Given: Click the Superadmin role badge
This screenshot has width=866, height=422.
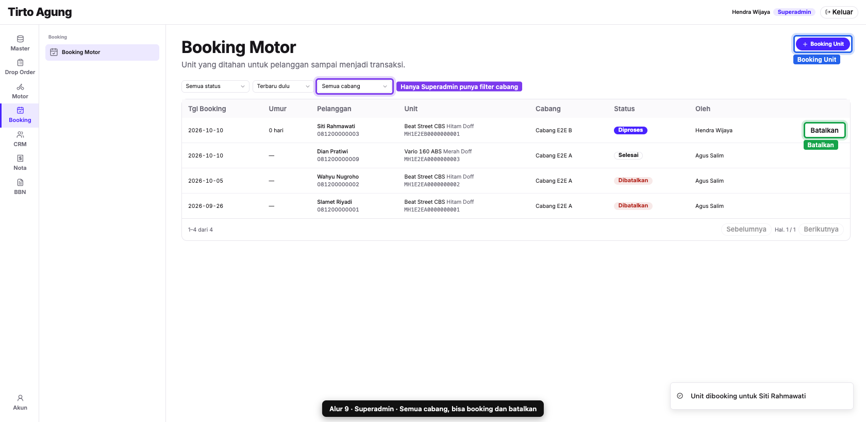Looking at the screenshot, I should 794,12.
